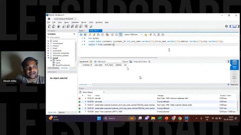Open the Edit menu
This screenshot has height=135, width=241.
[x=54, y=22]
